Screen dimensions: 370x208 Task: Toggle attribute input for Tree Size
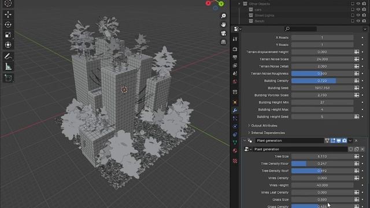tap(357, 157)
